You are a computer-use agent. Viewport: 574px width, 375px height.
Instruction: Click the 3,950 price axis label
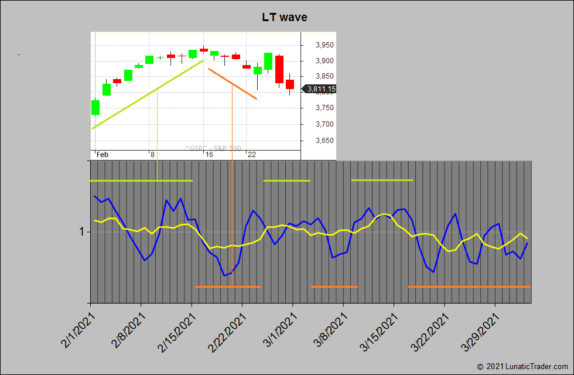pyautogui.click(x=324, y=45)
